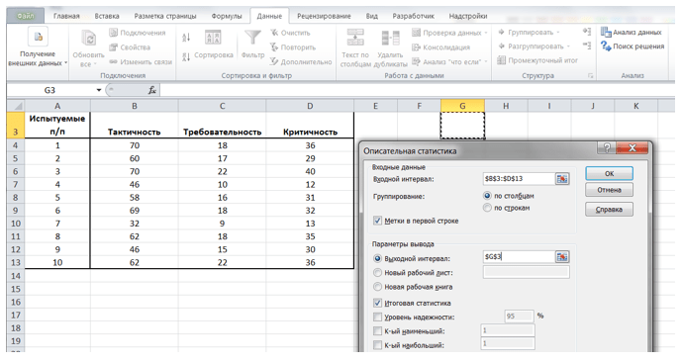
Task: Click Тактичность header cell
Action: (x=134, y=126)
